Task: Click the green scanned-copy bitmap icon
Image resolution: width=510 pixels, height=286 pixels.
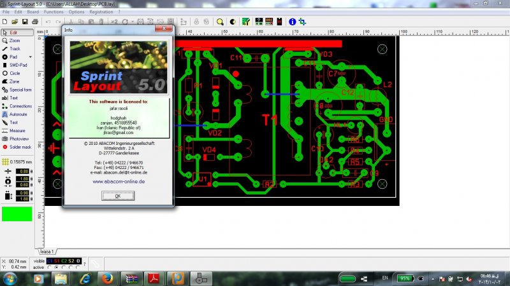Action: tap(246, 22)
